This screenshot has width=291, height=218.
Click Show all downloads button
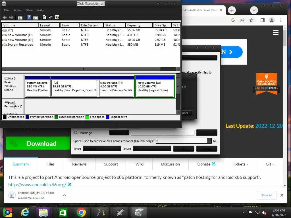point(267,195)
